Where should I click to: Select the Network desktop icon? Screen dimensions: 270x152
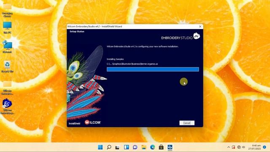point(7,46)
